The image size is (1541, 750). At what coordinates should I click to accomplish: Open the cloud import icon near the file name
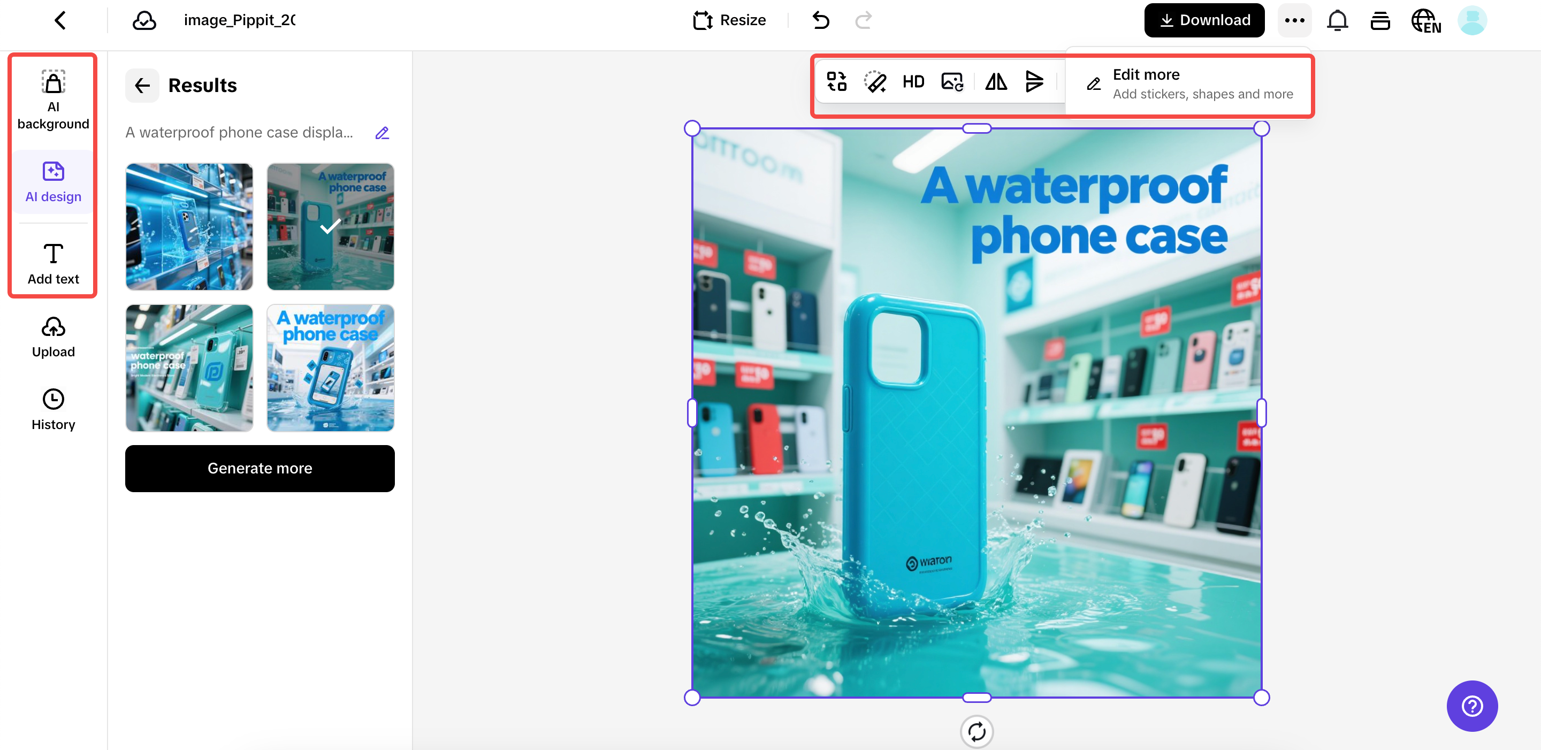(x=143, y=20)
